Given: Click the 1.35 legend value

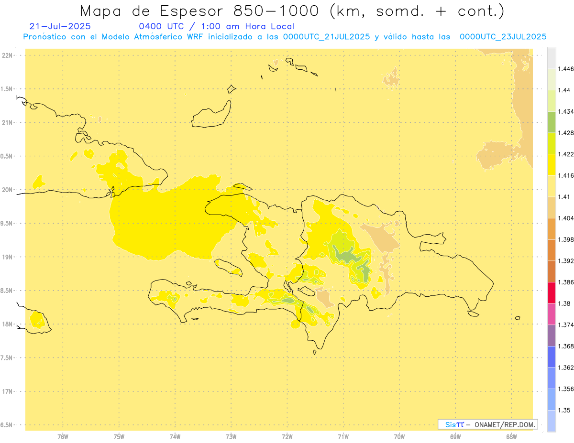Looking at the screenshot, I should (564, 410).
